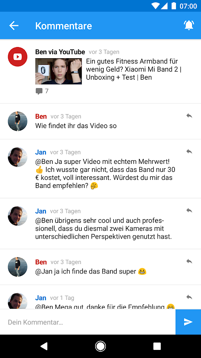Send comment with the paper plane button

[188, 322]
